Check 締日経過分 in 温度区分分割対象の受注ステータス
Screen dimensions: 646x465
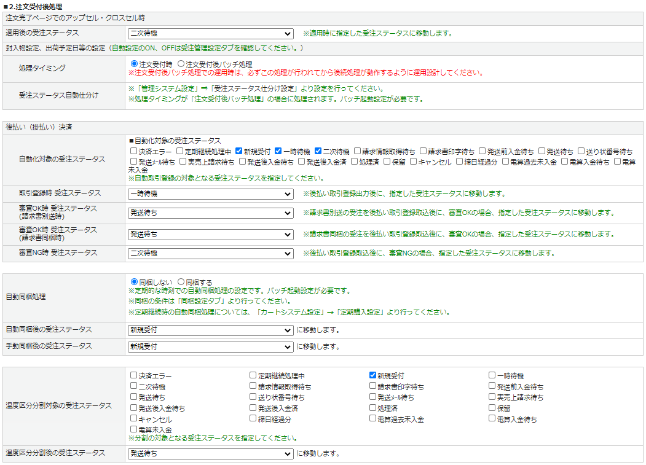pos(253,419)
